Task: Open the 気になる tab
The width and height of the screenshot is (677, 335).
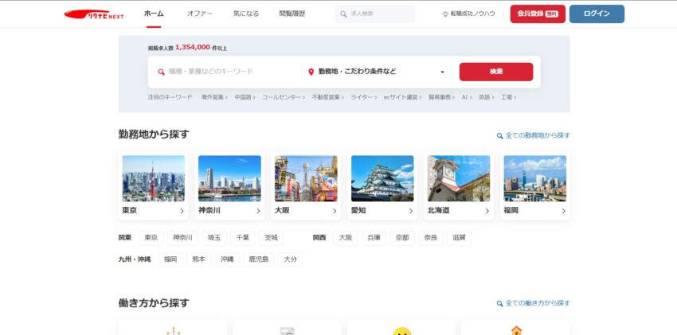Action: pos(246,14)
